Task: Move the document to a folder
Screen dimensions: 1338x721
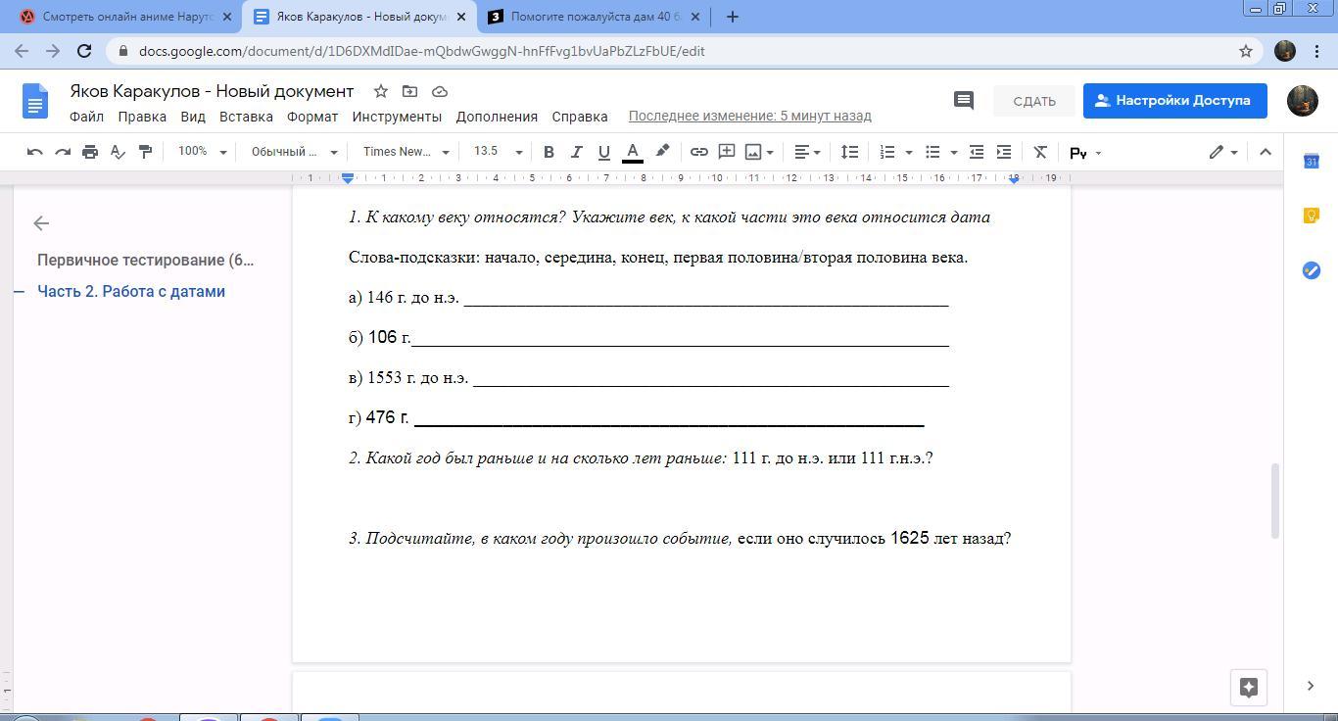Action: (410, 91)
